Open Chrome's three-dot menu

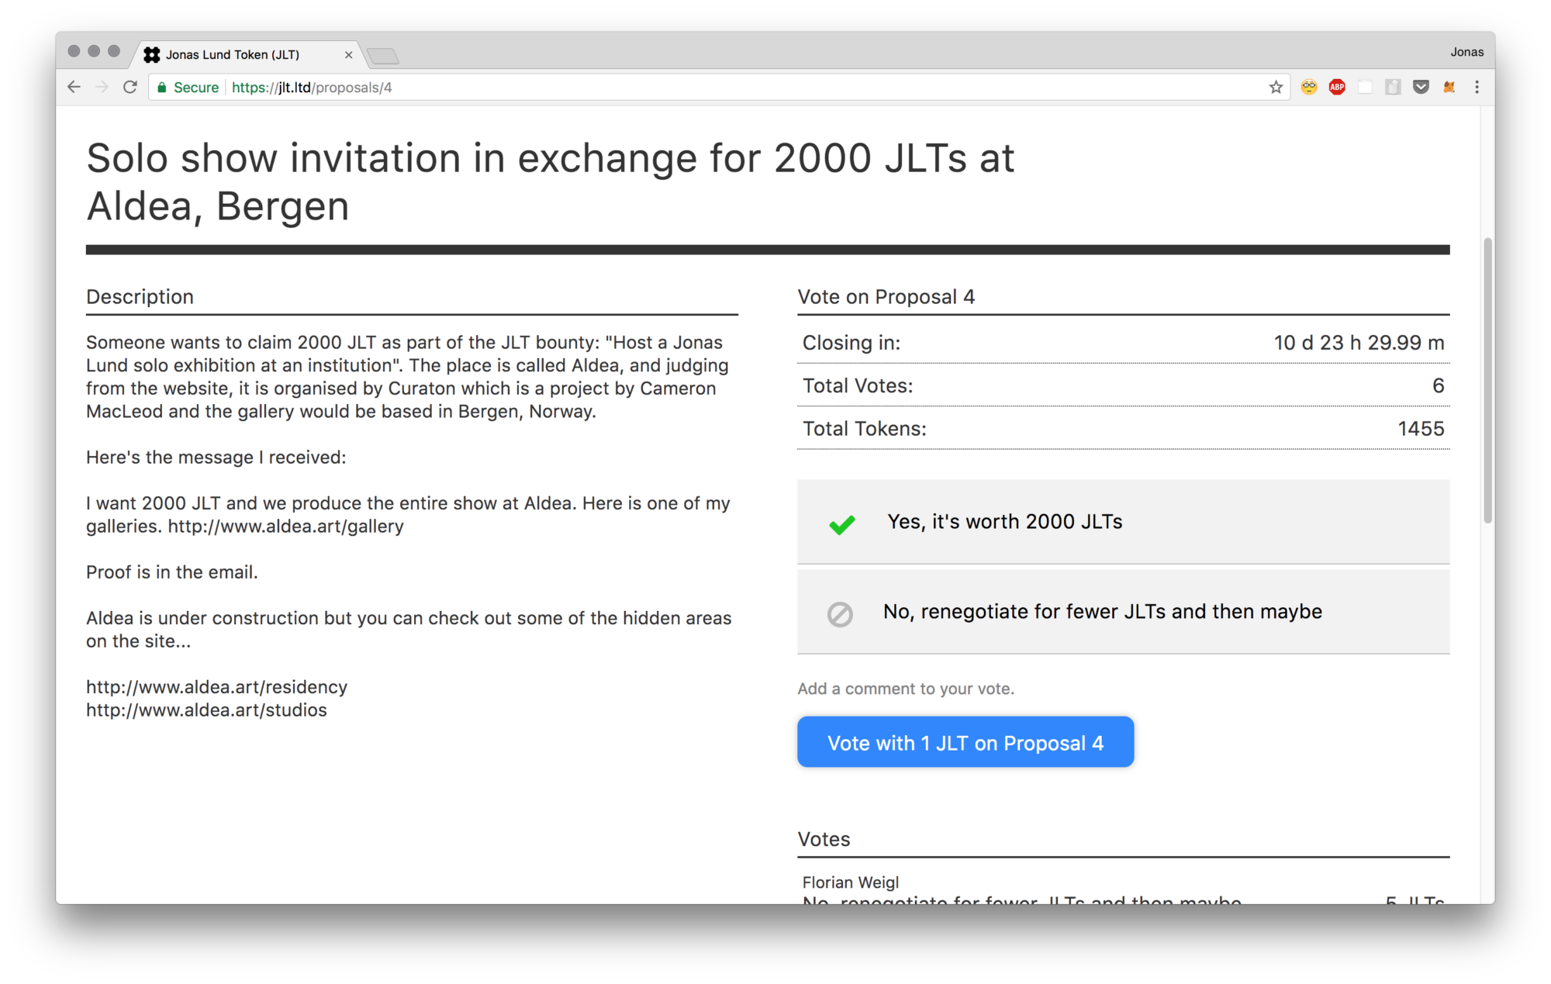(x=1477, y=88)
